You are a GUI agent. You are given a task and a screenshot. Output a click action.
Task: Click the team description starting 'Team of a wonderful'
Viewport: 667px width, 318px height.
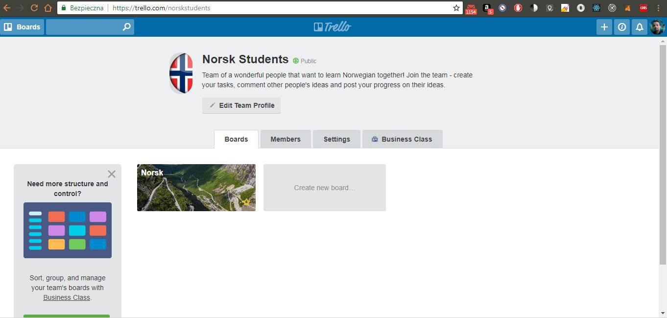[x=337, y=80]
